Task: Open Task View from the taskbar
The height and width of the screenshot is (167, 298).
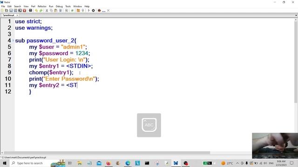Action: tap(70, 163)
